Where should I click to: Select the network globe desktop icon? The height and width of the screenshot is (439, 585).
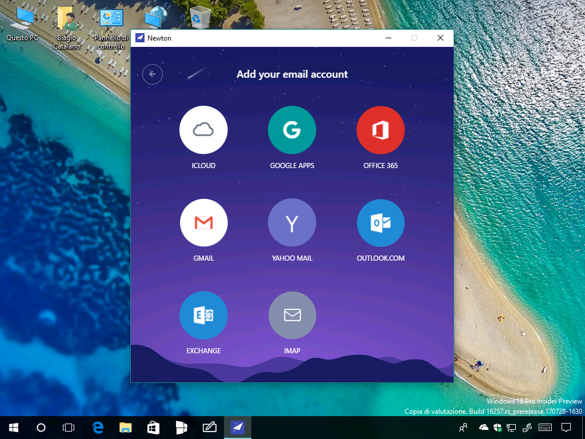pos(155,18)
